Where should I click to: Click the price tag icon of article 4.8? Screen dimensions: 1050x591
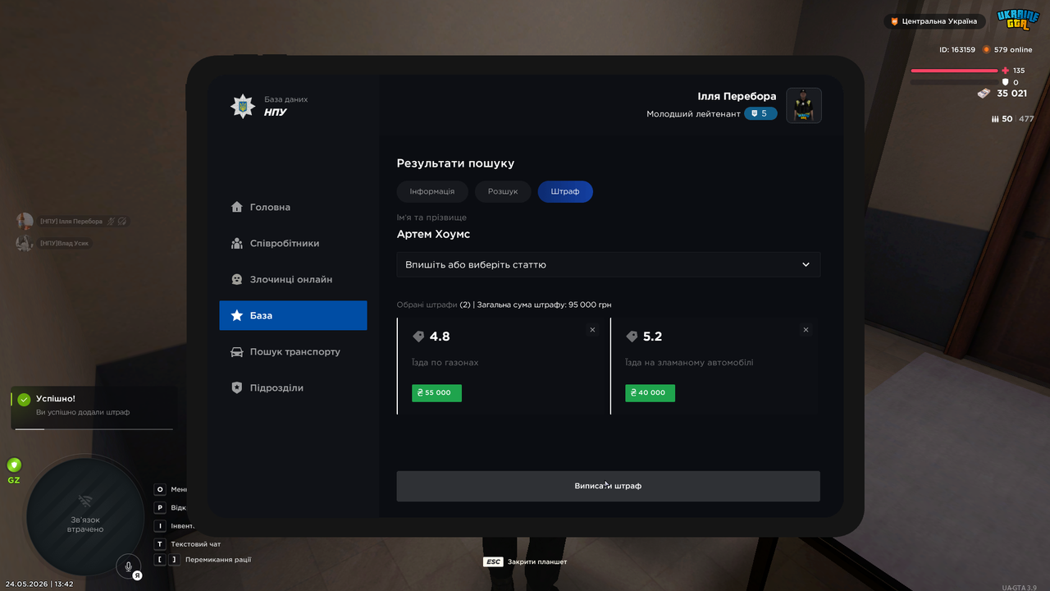click(x=418, y=337)
